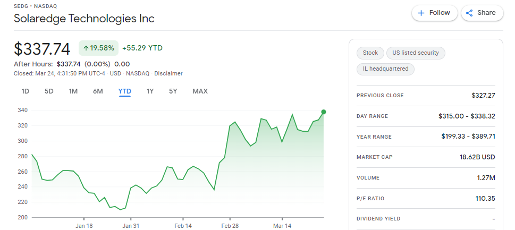The image size is (515, 230).
Task: Click the plus icon in Follow
Action: (421, 13)
